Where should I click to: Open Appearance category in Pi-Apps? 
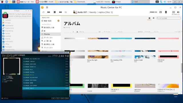pyautogui.click(x=17, y=25)
